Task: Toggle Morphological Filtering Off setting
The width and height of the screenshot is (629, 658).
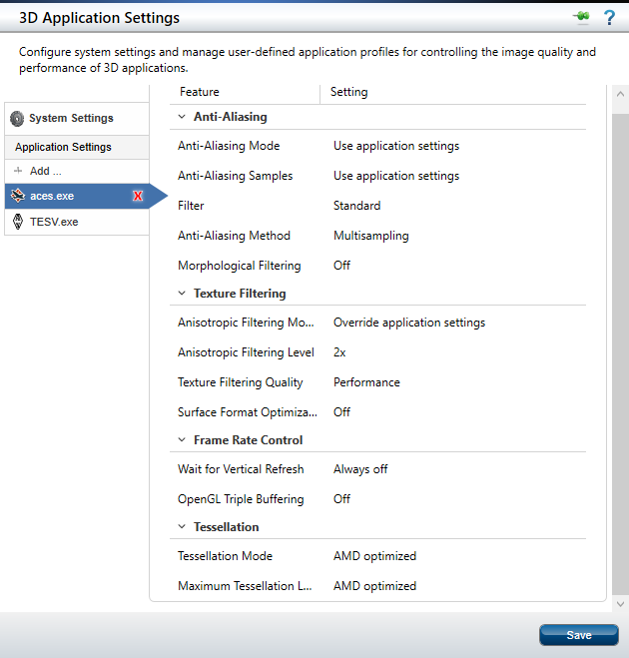Action: (x=341, y=266)
